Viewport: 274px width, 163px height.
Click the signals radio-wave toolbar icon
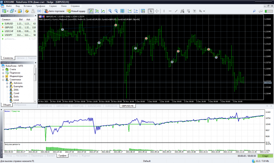click(x=39, y=11)
